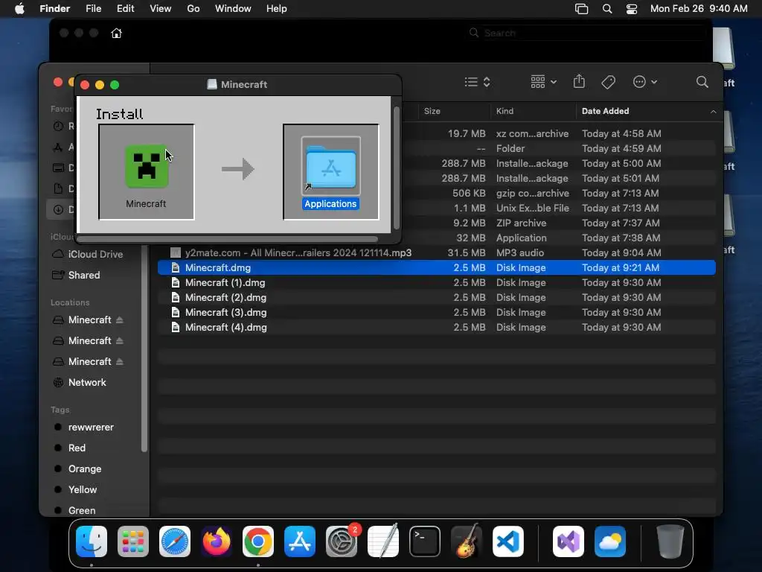Viewport: 762px width, 572px height.
Task: Select the Red tag
Action: (77, 448)
